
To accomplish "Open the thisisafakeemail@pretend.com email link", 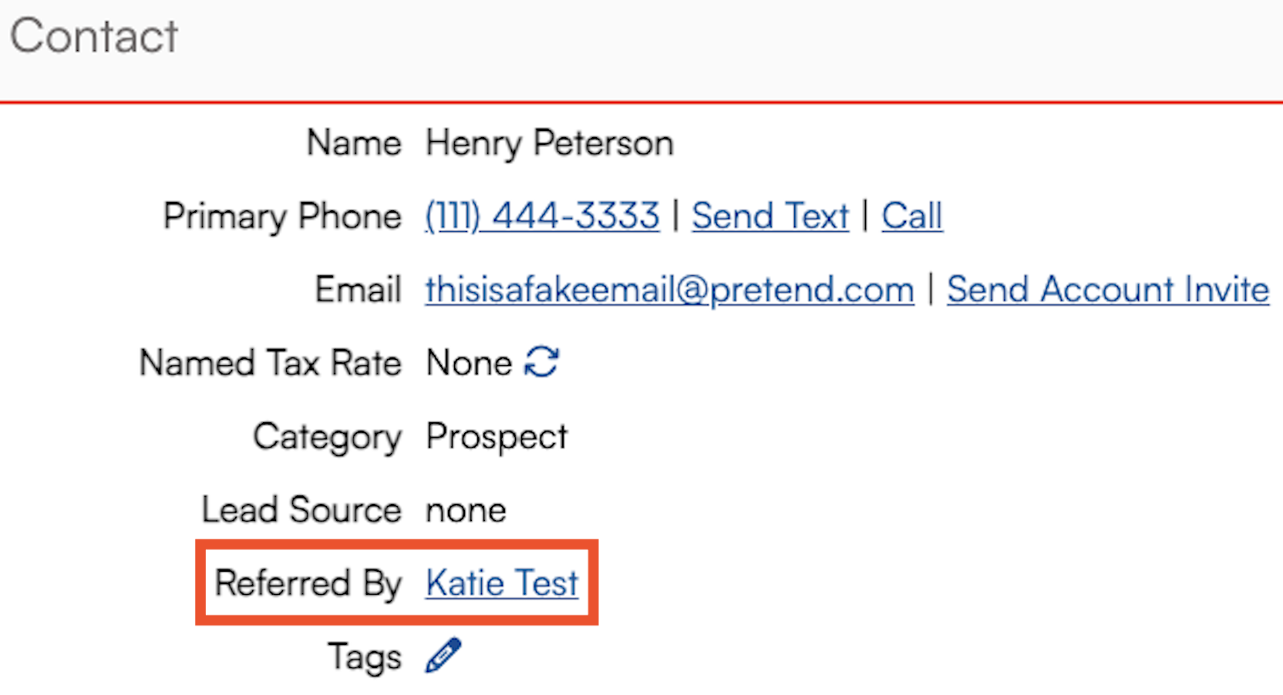I will (669, 290).
